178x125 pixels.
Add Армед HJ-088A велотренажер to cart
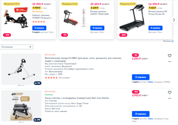141,77
